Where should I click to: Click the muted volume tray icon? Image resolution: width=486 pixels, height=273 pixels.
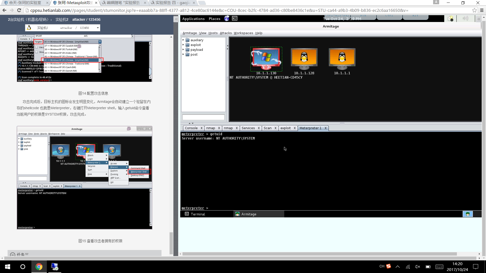coord(418,267)
